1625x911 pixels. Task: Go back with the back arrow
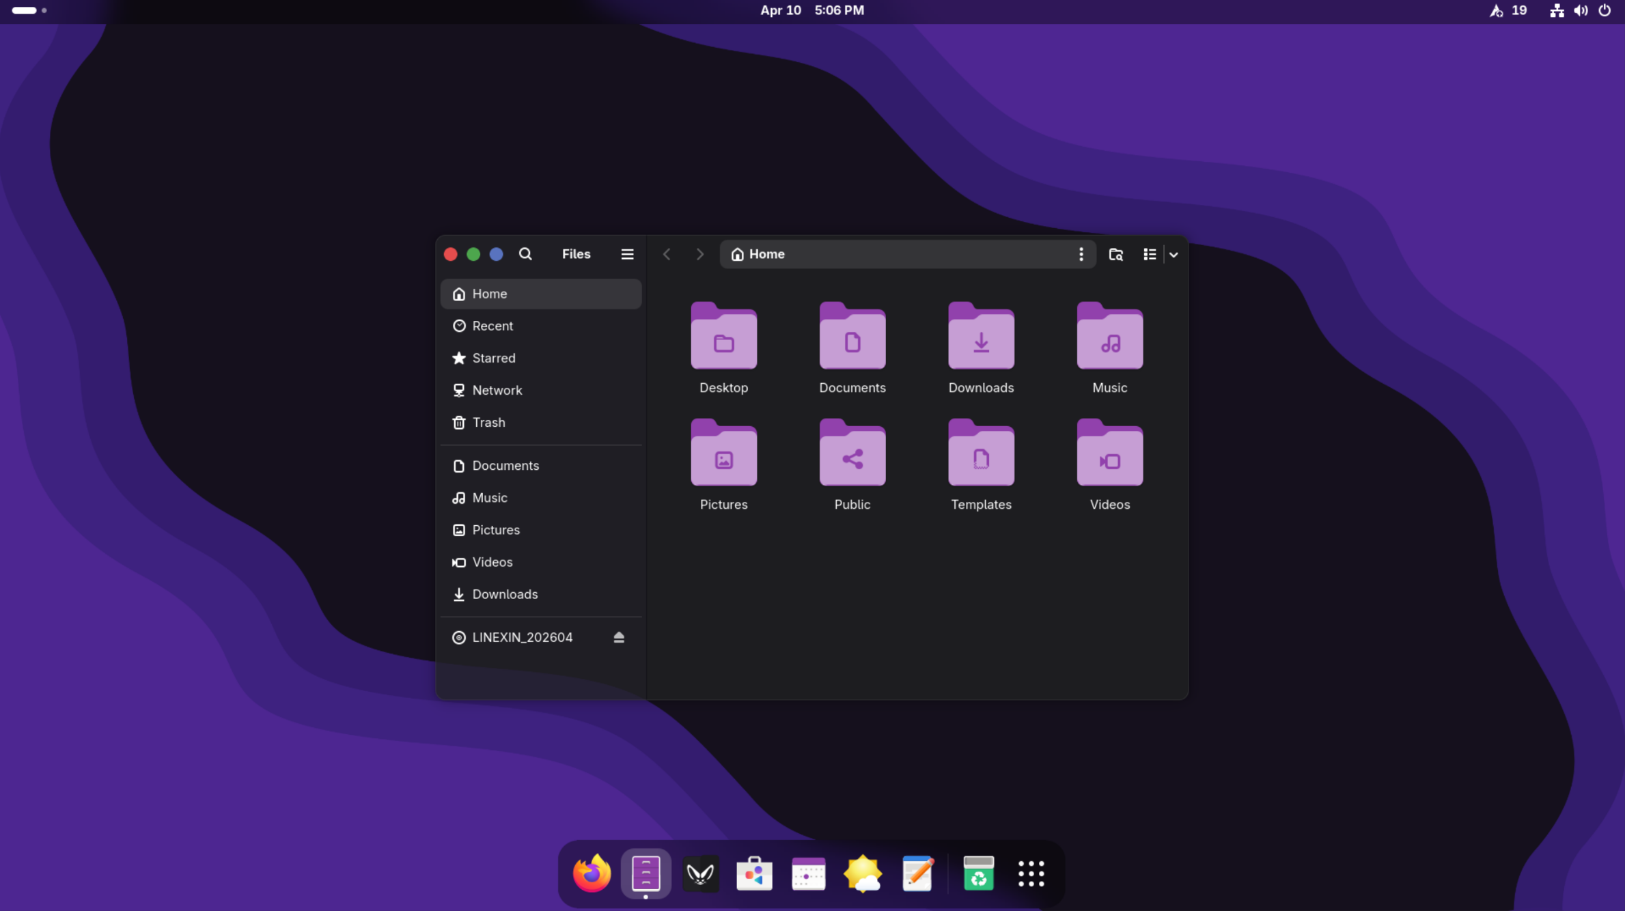pos(667,254)
